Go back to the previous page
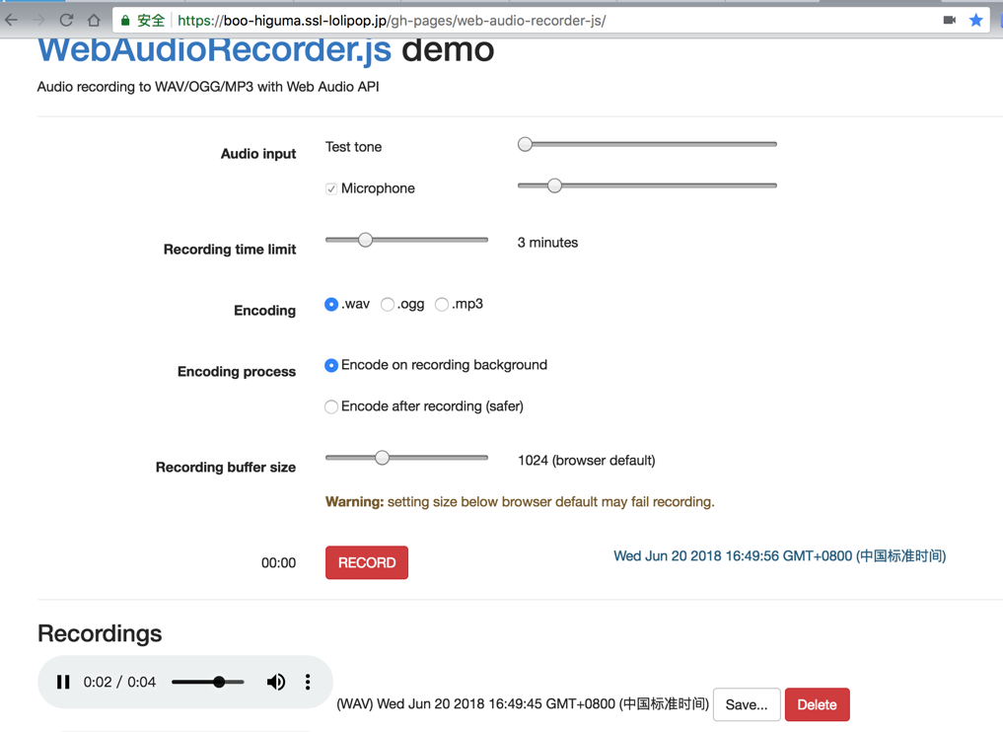 click(12, 19)
